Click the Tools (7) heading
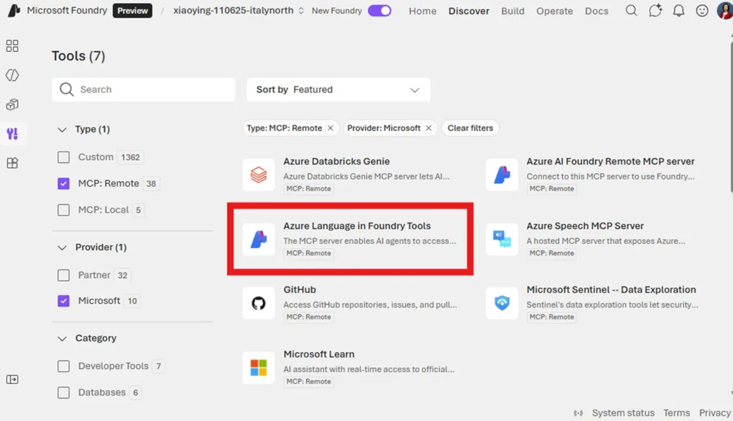Viewport: 733px width, 421px height. click(x=79, y=56)
